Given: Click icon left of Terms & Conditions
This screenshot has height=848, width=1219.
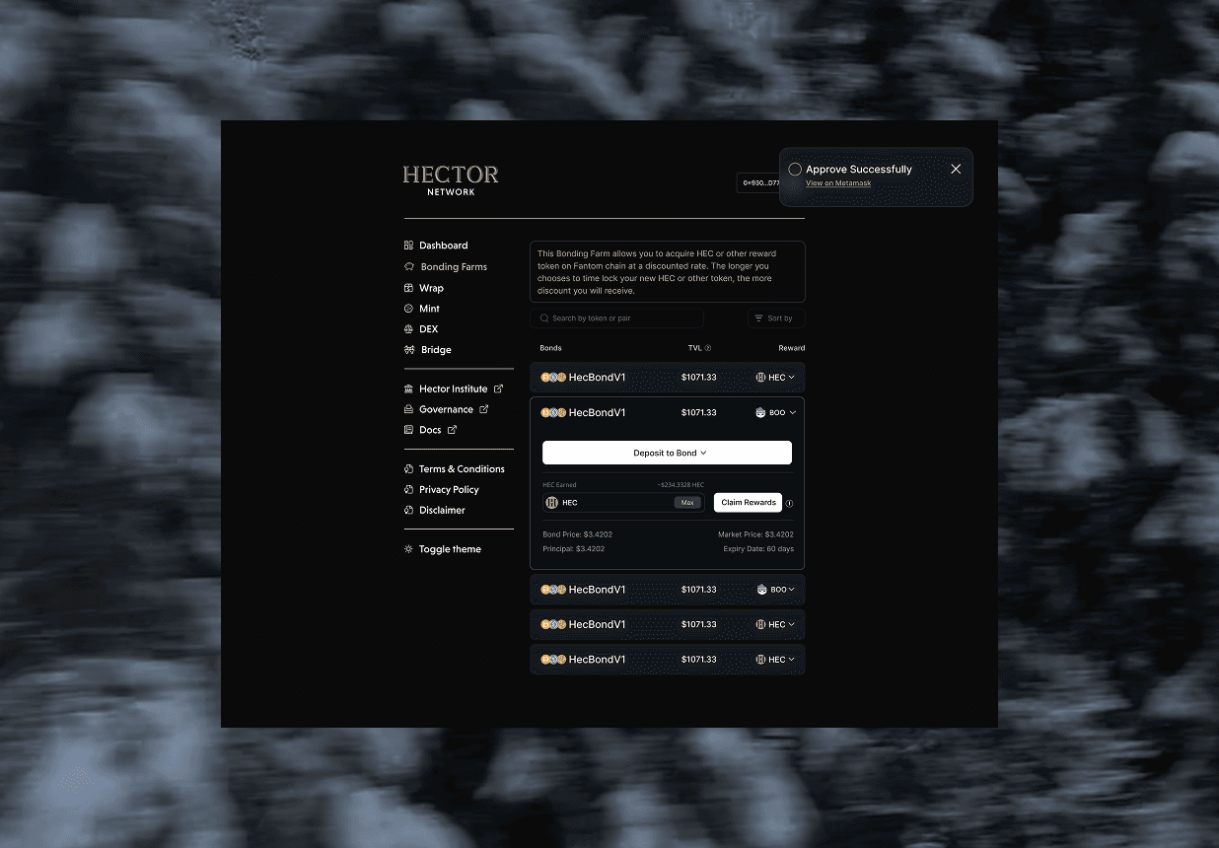Looking at the screenshot, I should point(409,469).
